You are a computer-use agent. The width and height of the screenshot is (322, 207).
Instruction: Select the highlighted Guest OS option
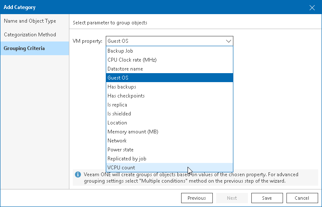(169, 78)
